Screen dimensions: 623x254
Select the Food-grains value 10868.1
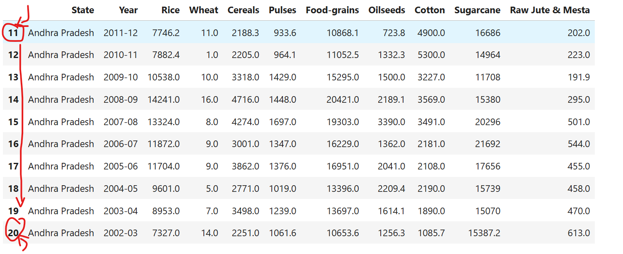343,33
